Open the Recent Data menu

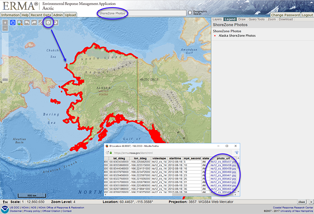[x=41, y=15]
